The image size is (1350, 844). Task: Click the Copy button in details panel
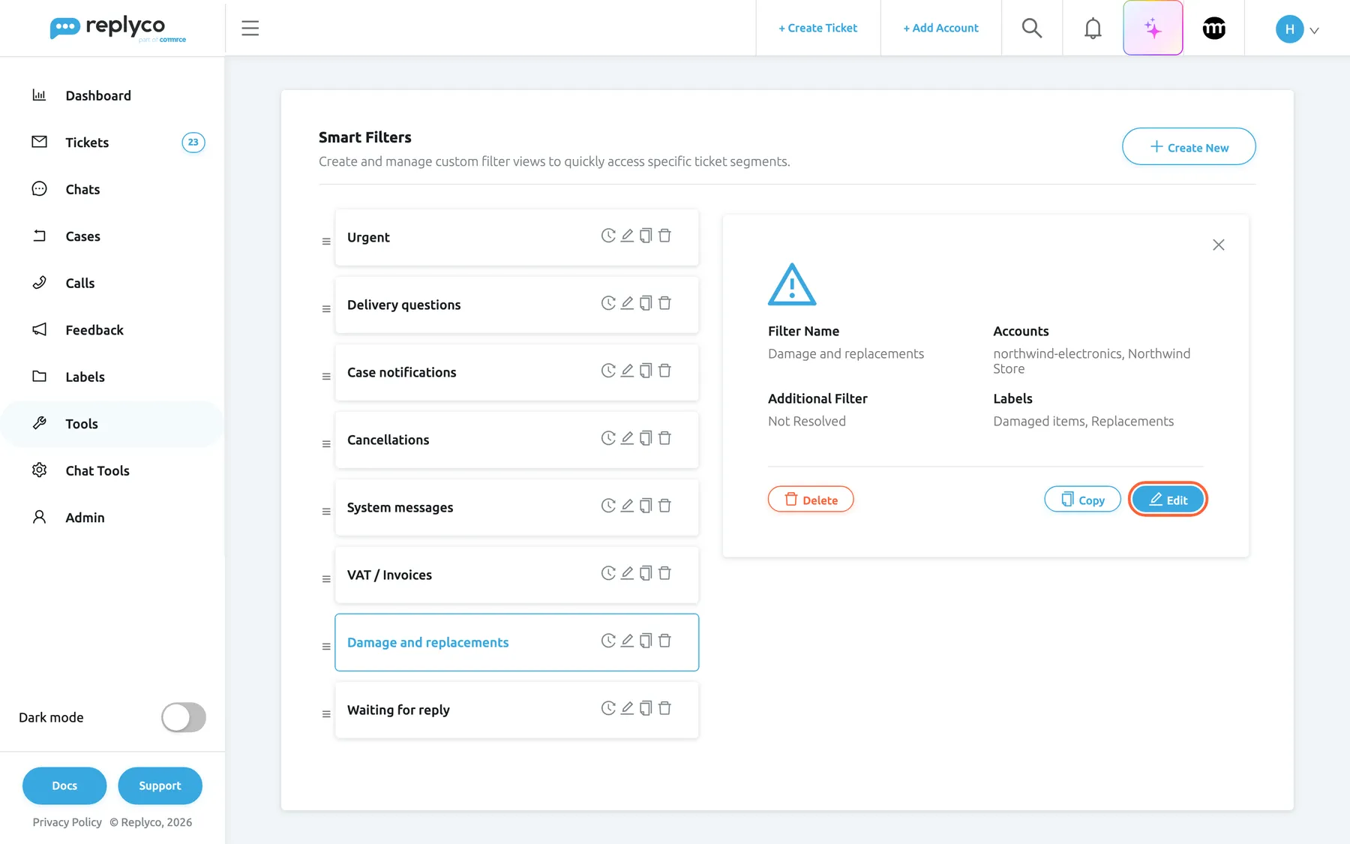point(1082,500)
